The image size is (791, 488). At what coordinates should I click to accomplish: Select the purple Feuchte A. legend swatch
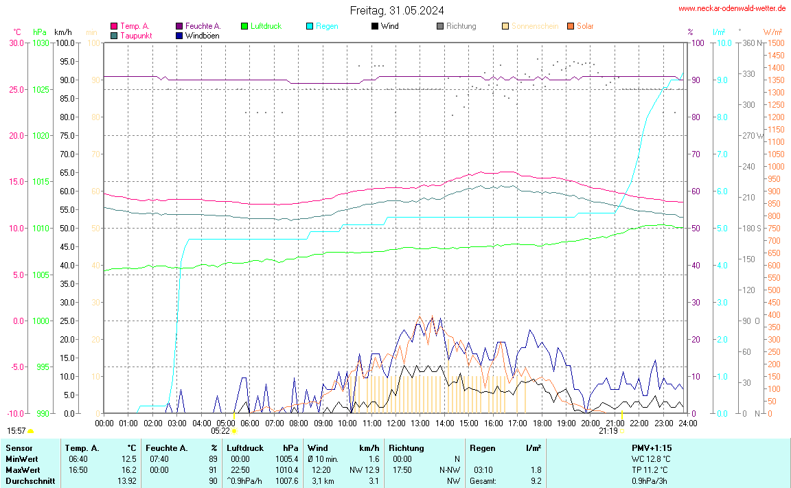coord(179,26)
